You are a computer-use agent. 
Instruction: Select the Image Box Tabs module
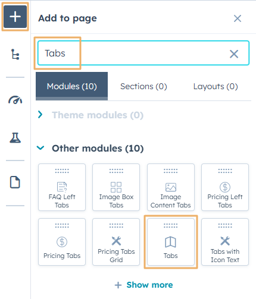coord(116,187)
